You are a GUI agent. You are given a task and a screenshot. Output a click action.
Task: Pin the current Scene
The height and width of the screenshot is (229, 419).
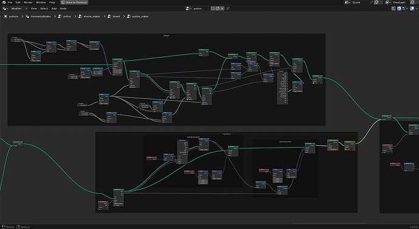[x=371, y=2]
